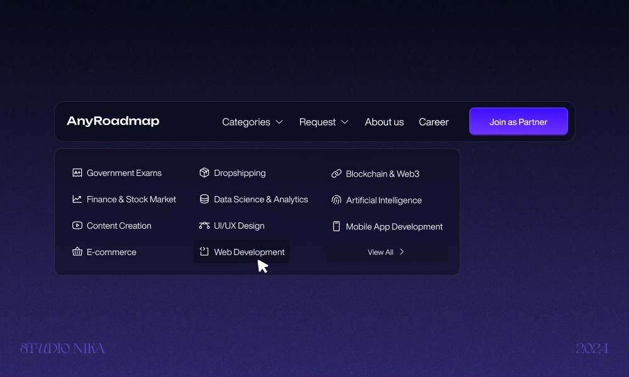Select highlighted Web Development item
The height and width of the screenshot is (377, 629).
point(242,251)
